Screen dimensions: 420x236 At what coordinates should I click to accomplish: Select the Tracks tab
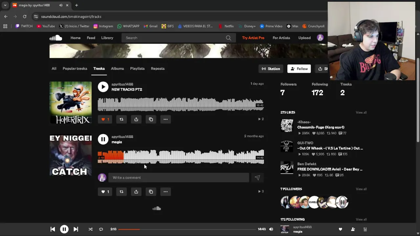[99, 69]
